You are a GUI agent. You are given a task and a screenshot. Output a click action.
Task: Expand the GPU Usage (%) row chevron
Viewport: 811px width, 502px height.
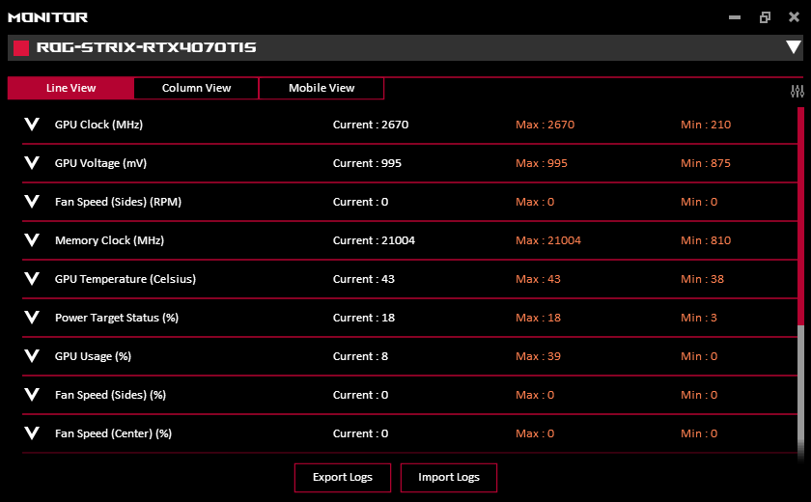point(32,355)
